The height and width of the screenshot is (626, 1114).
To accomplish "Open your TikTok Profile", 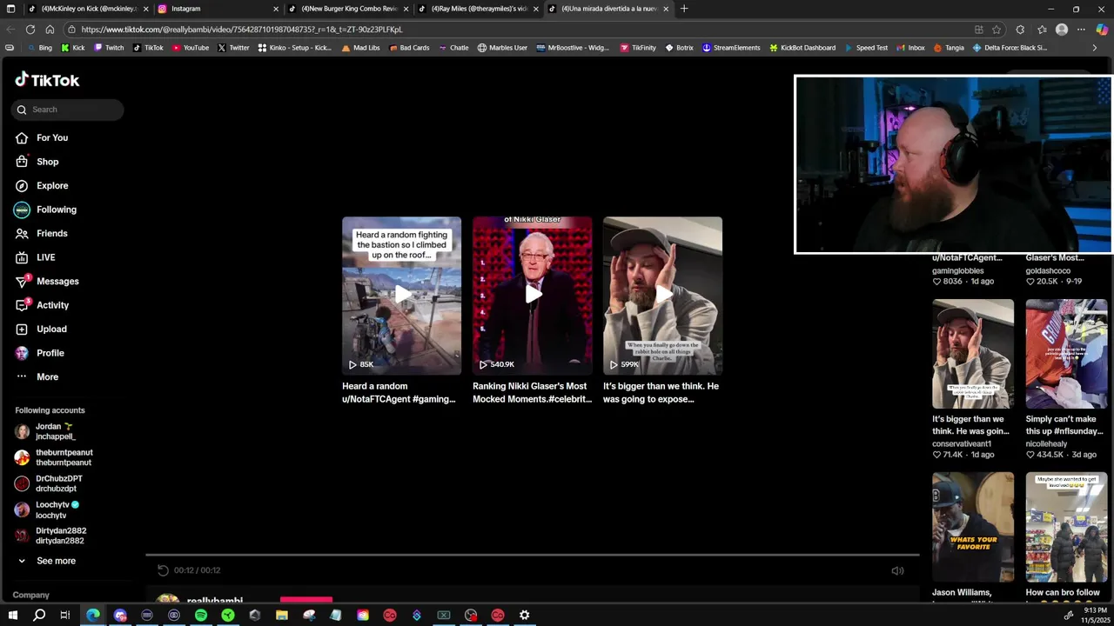I will (x=40, y=353).
